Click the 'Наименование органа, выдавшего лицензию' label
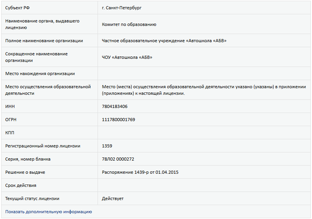 click(42, 24)
